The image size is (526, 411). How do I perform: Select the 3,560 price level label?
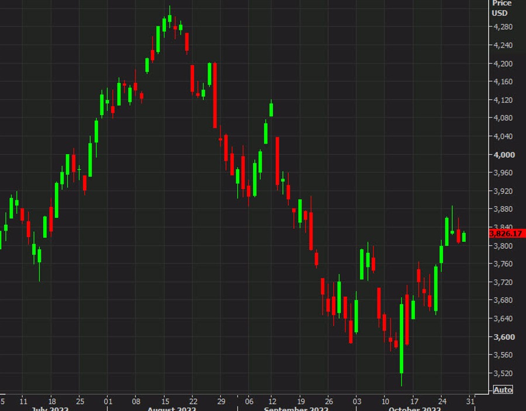(x=503, y=355)
